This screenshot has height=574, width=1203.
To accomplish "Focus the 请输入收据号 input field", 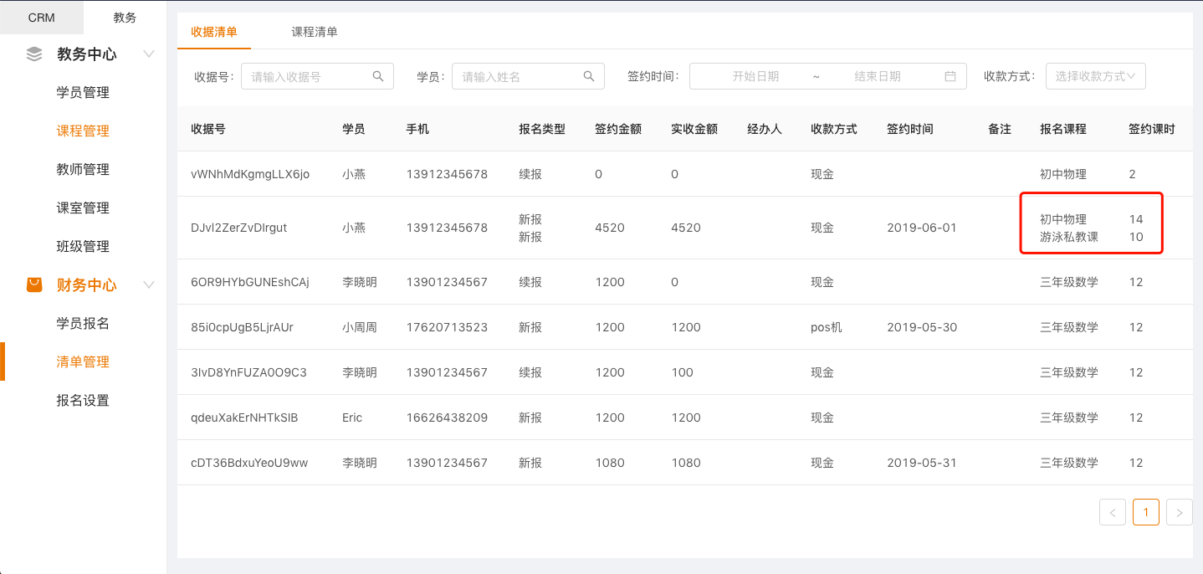I will 308,76.
